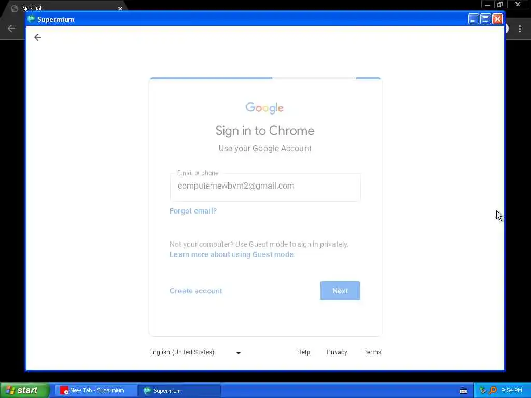
Task: Close the New Tab browser tab
Action: pyautogui.click(x=120, y=8)
